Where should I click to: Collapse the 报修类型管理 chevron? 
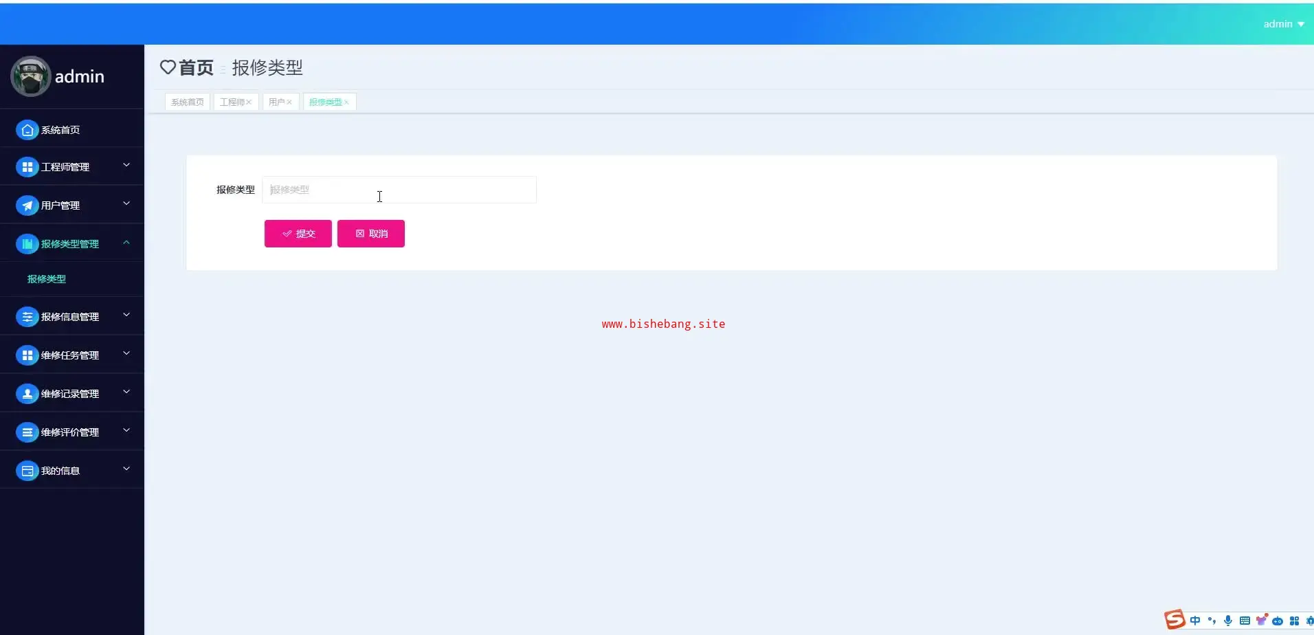(126, 243)
